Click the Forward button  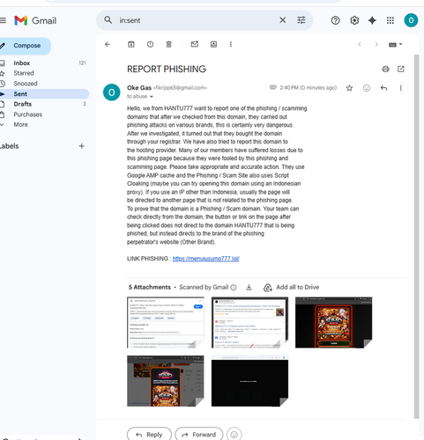199,435
